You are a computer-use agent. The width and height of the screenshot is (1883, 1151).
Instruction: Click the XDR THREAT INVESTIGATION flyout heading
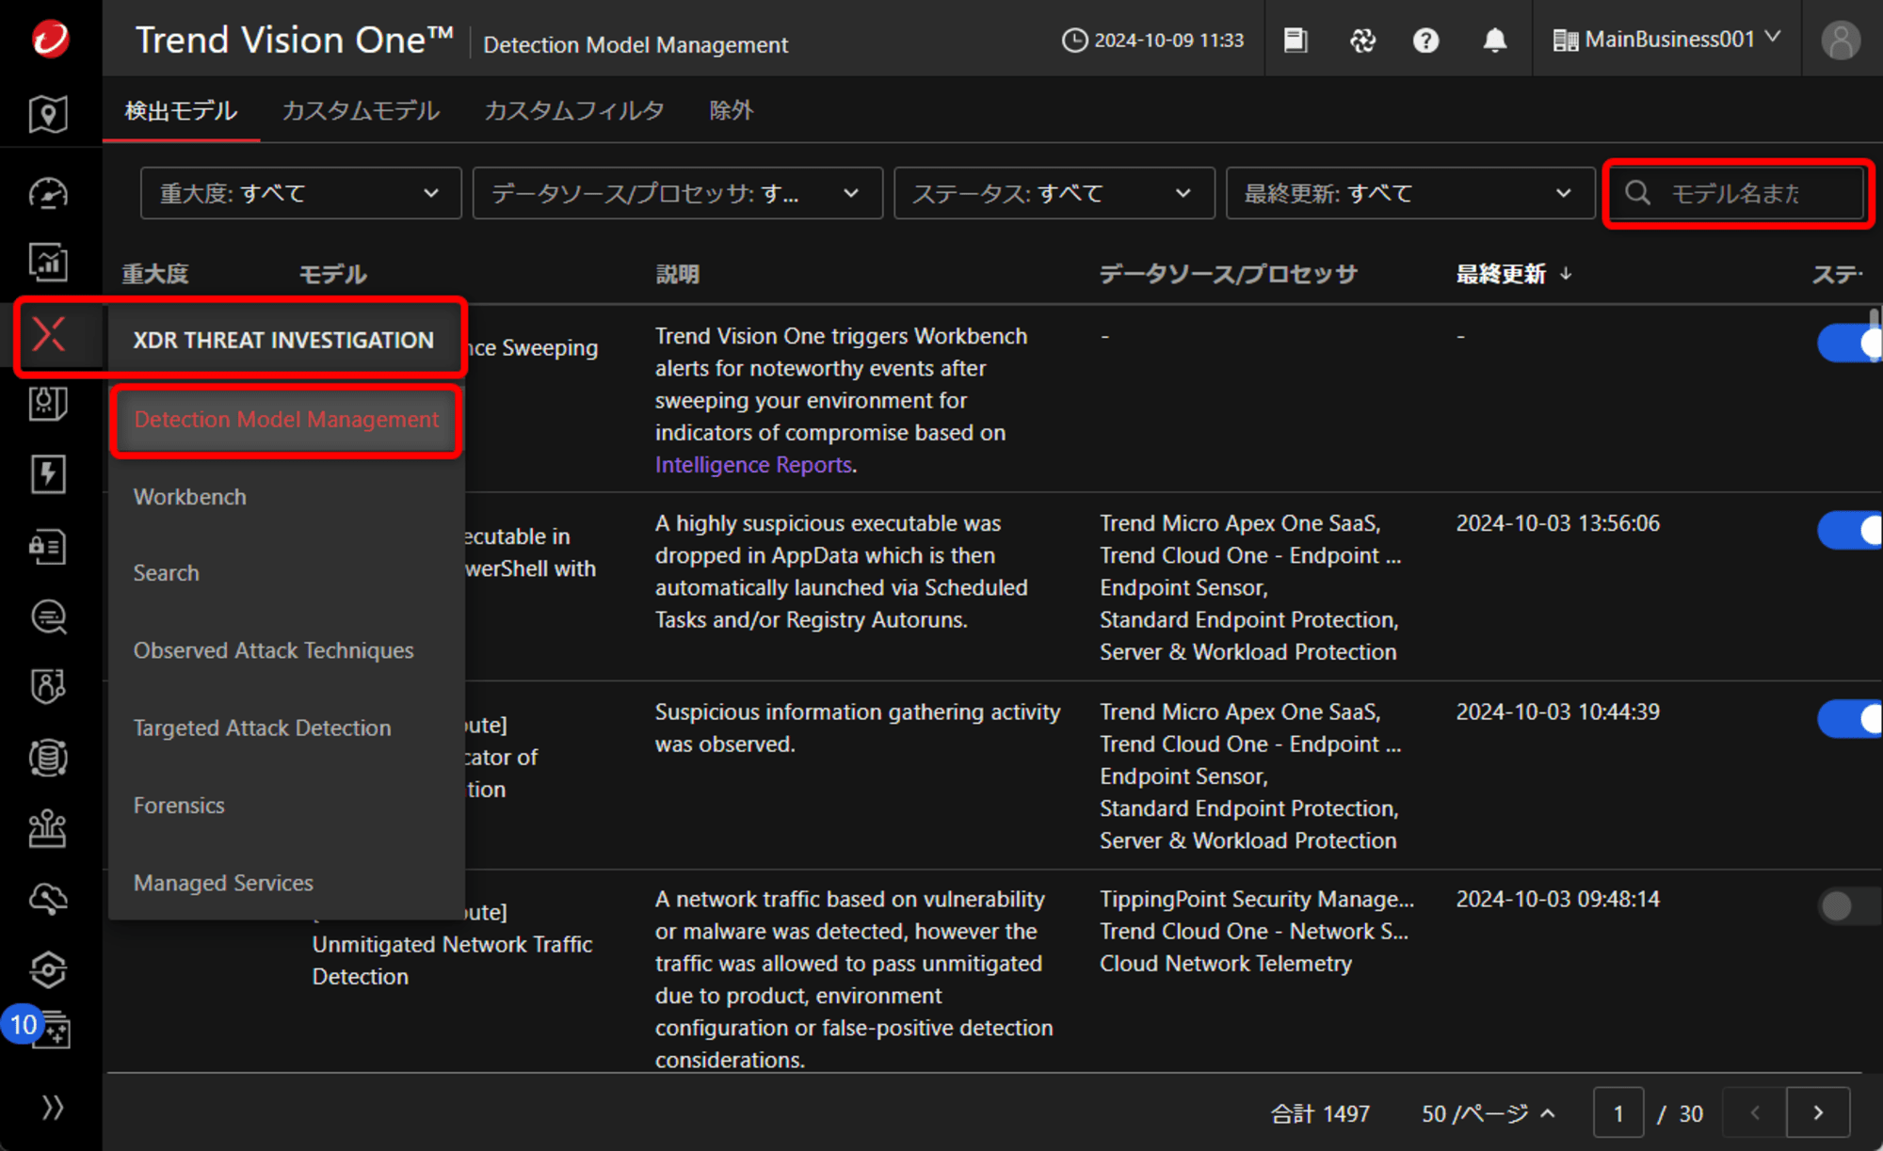pyautogui.click(x=283, y=340)
